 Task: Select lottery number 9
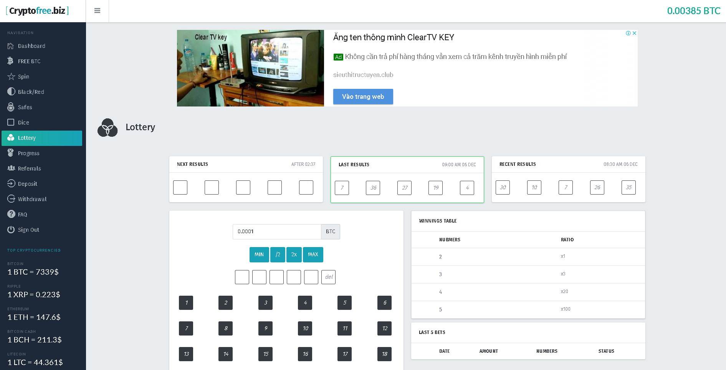266,328
